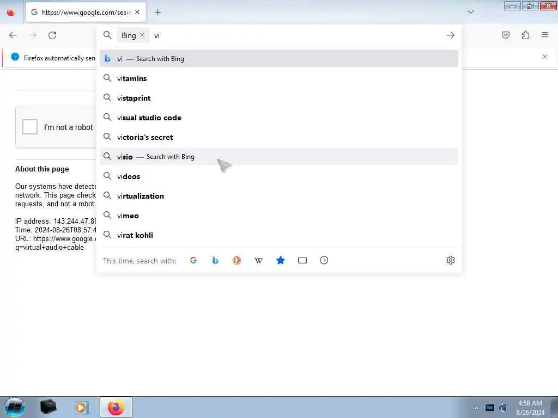Select the 'videos' suggestion
The image size is (558, 418).
pos(279,176)
